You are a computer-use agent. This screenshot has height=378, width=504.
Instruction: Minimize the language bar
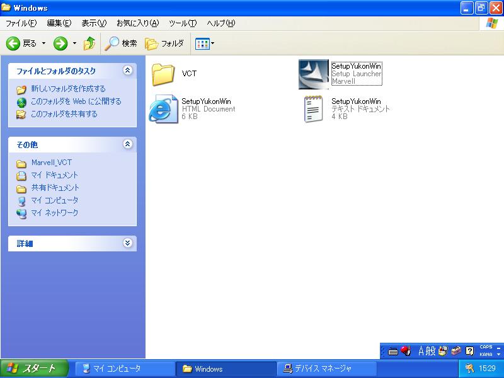coord(498,348)
